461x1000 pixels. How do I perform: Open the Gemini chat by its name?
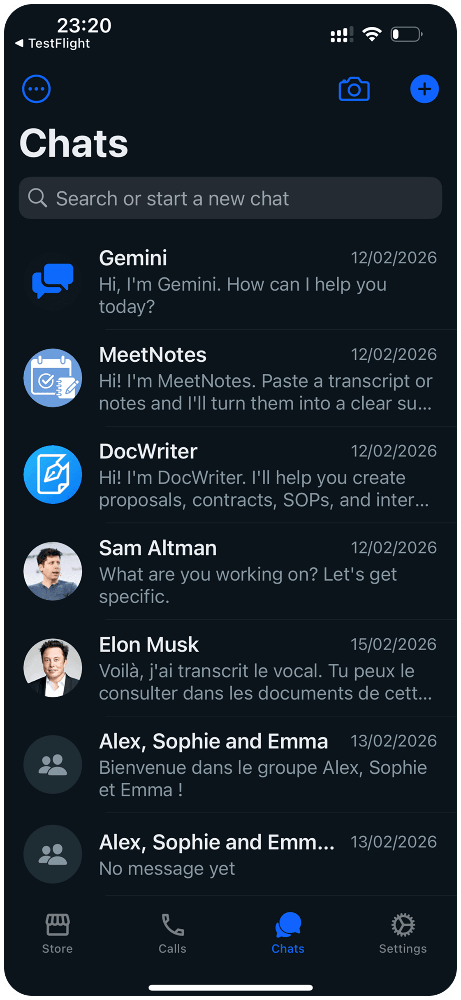(133, 258)
